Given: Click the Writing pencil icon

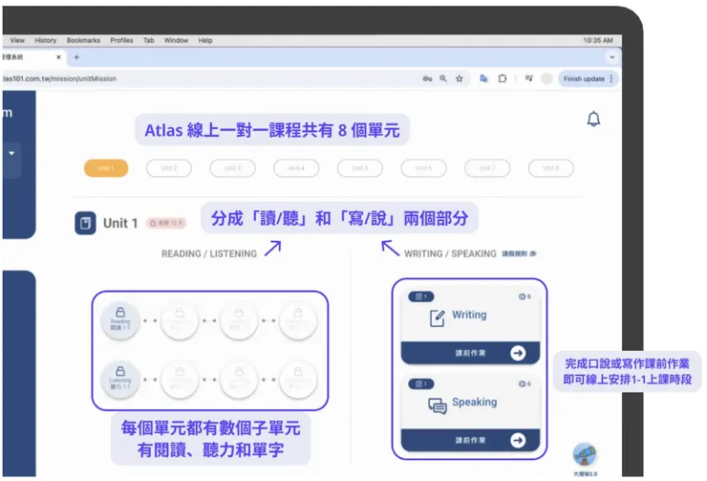Looking at the screenshot, I should (437, 318).
